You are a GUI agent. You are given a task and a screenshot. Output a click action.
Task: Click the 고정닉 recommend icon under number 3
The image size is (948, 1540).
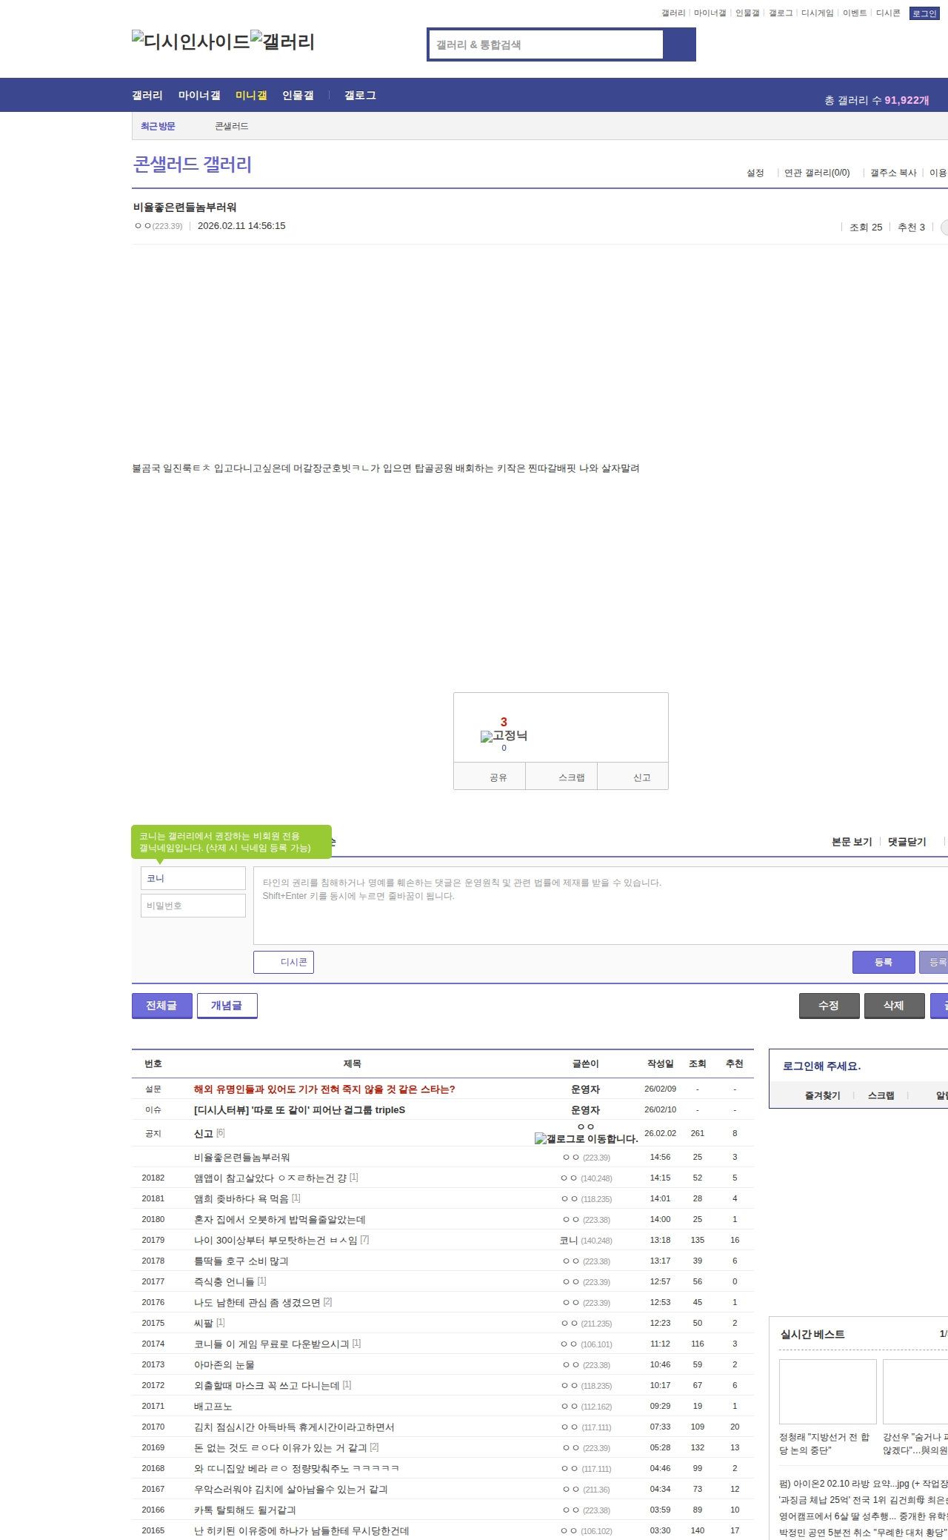(x=504, y=736)
